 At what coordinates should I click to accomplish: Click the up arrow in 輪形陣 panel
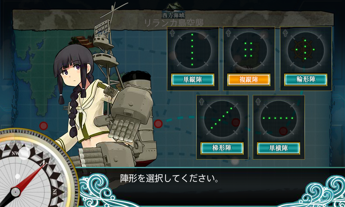coord(285,33)
